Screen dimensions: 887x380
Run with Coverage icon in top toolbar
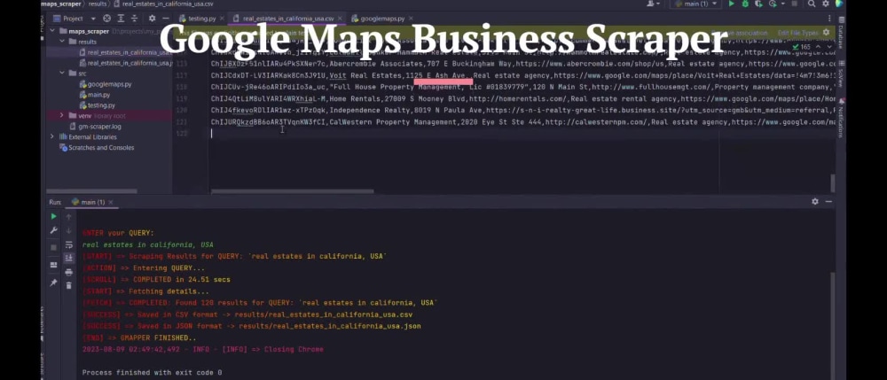758,4
